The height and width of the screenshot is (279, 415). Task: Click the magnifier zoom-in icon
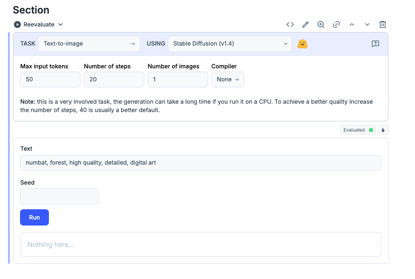pos(321,25)
